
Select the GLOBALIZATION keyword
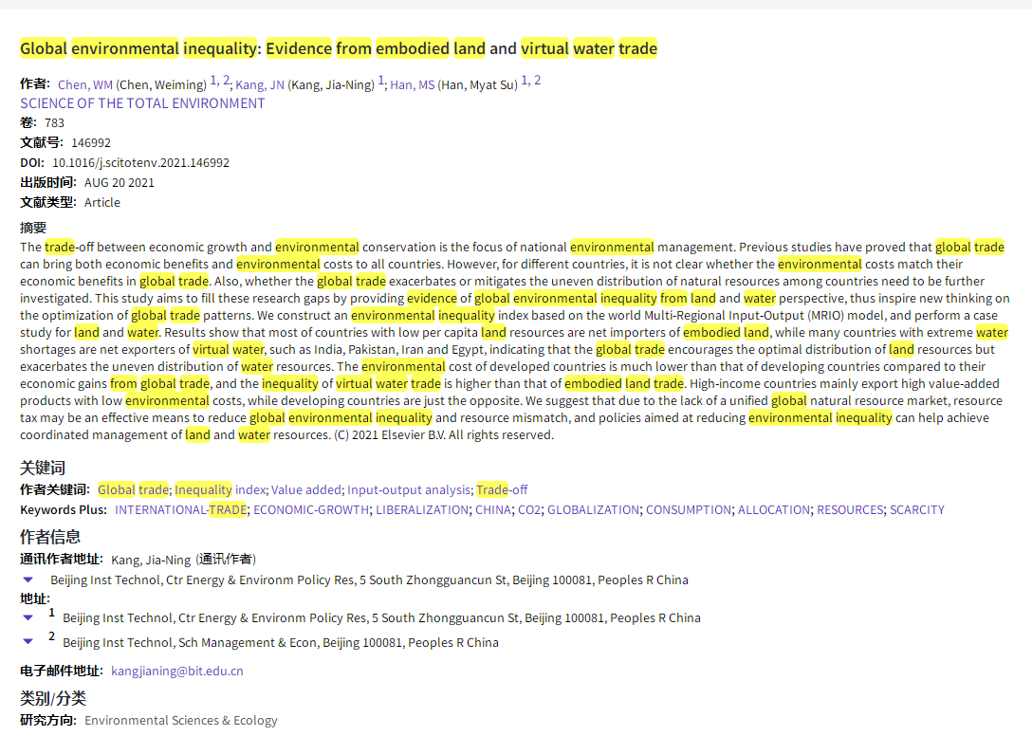[x=596, y=509]
